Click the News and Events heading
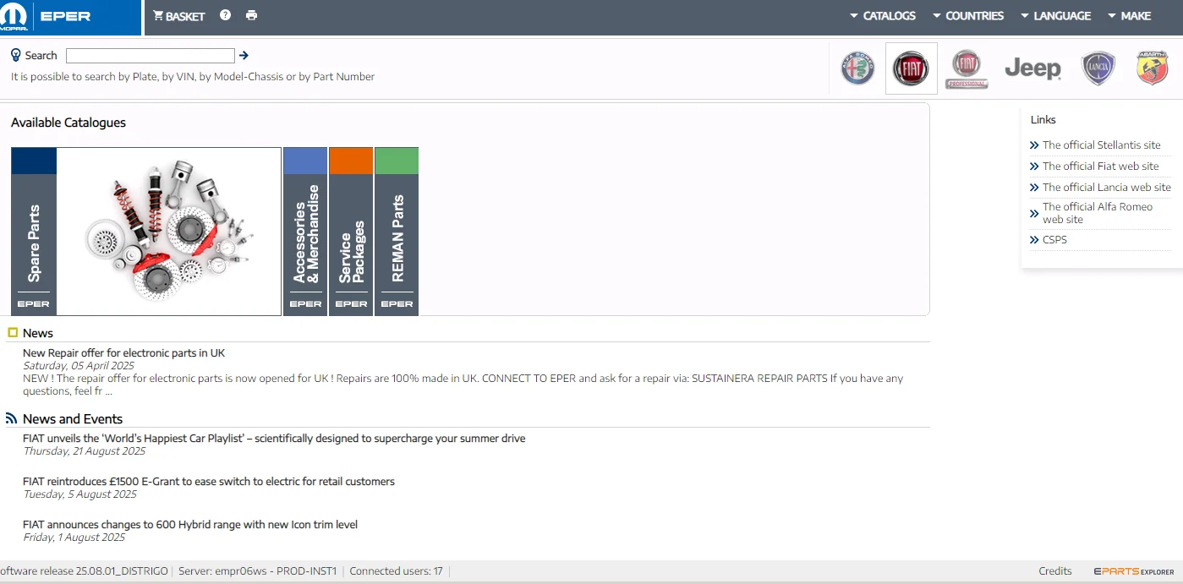Screen dimensions: 1183x584 tap(73, 418)
